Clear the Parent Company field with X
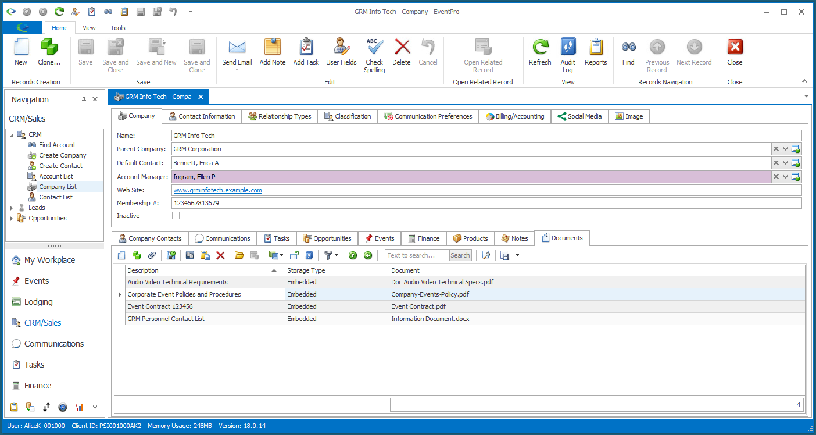Image resolution: width=816 pixels, height=435 pixels. click(776, 149)
